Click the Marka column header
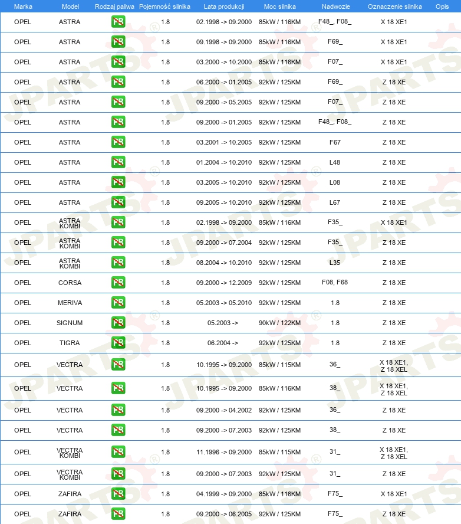Viewport: 461px width, 524px height. [23, 6]
